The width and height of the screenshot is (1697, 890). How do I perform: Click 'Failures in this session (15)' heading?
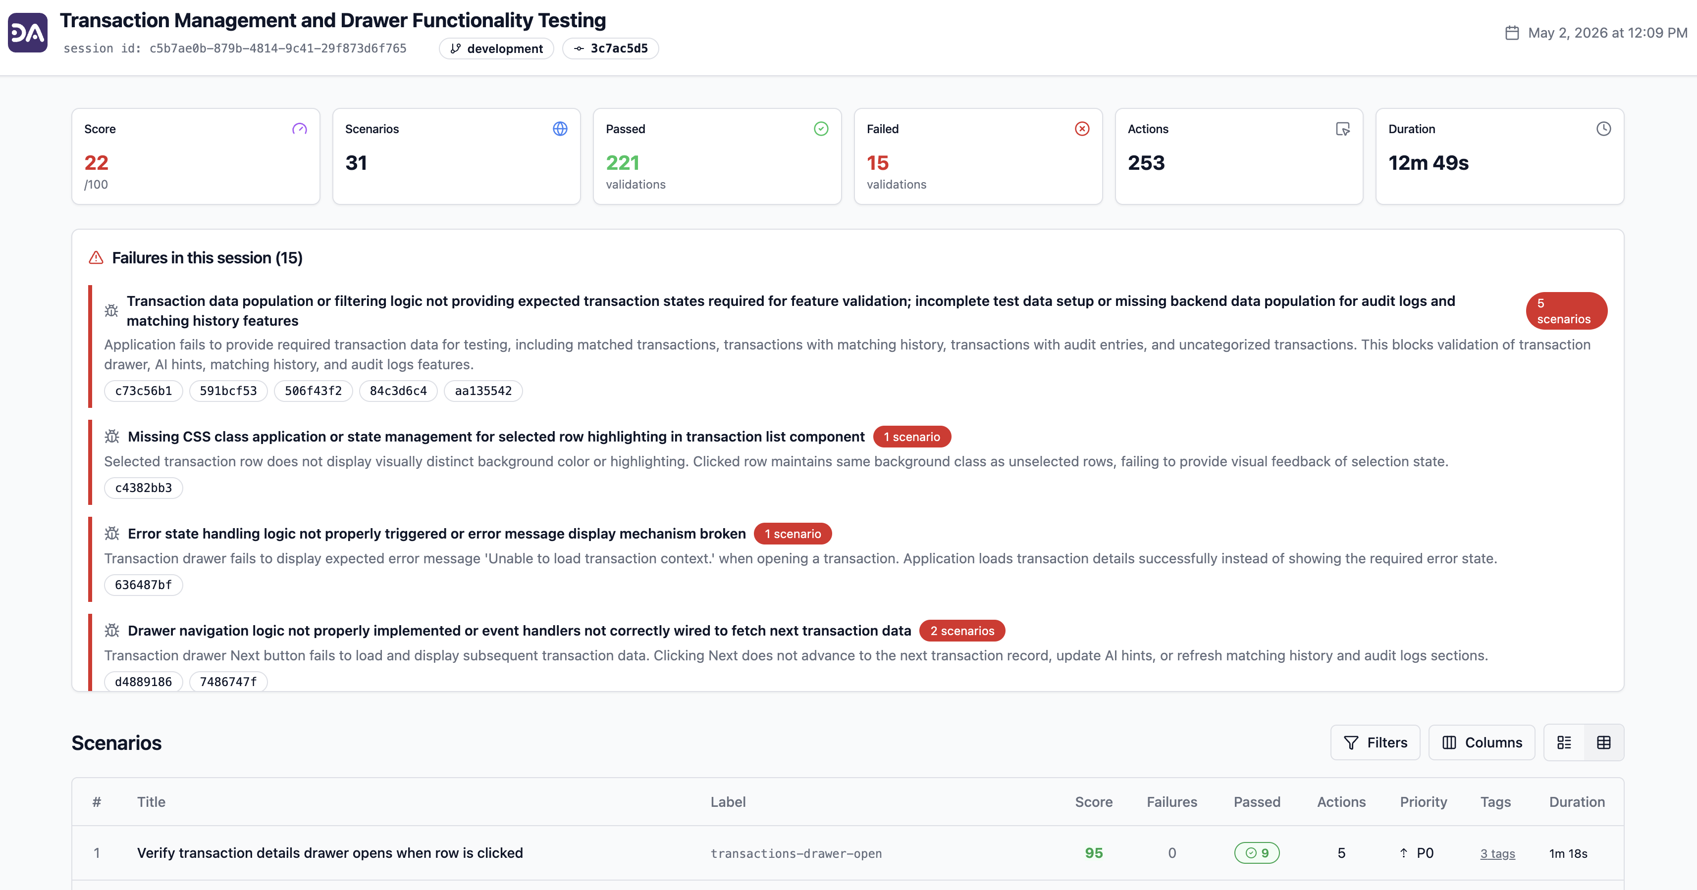click(207, 258)
